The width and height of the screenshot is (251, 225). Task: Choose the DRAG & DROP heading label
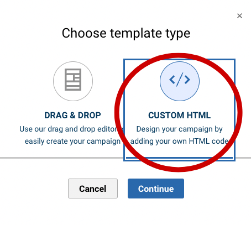[x=72, y=116]
